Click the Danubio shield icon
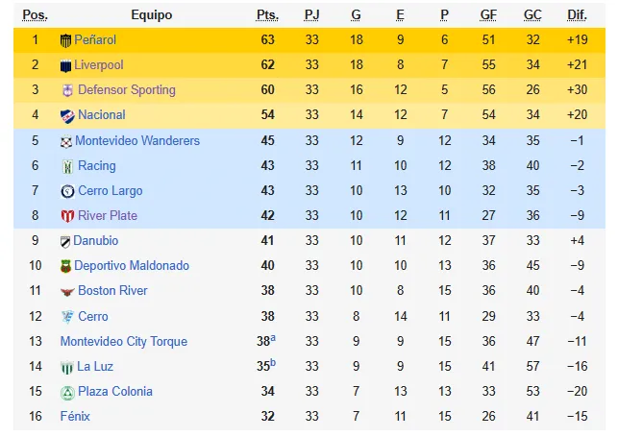Viewport: 618px width, 437px height. [x=65, y=241]
